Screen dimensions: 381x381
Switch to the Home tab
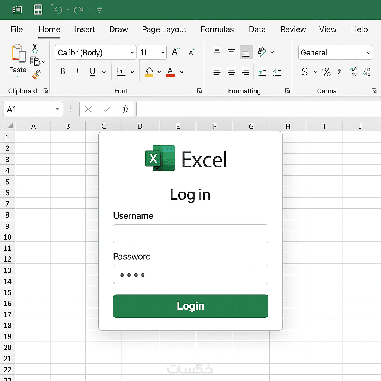click(x=49, y=29)
